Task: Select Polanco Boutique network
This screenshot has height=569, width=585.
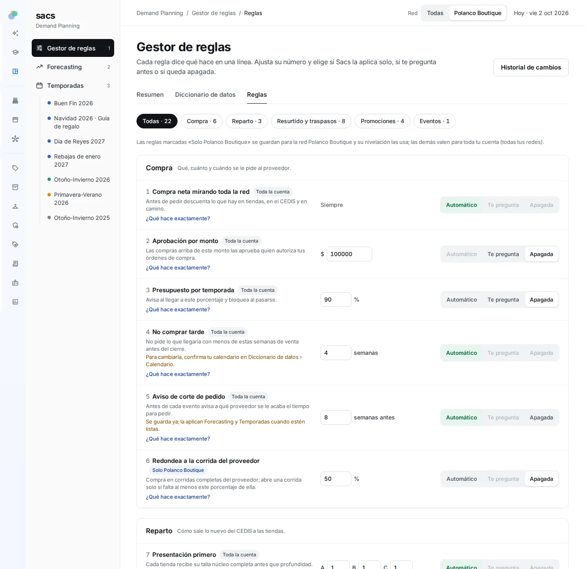Action: click(x=478, y=13)
